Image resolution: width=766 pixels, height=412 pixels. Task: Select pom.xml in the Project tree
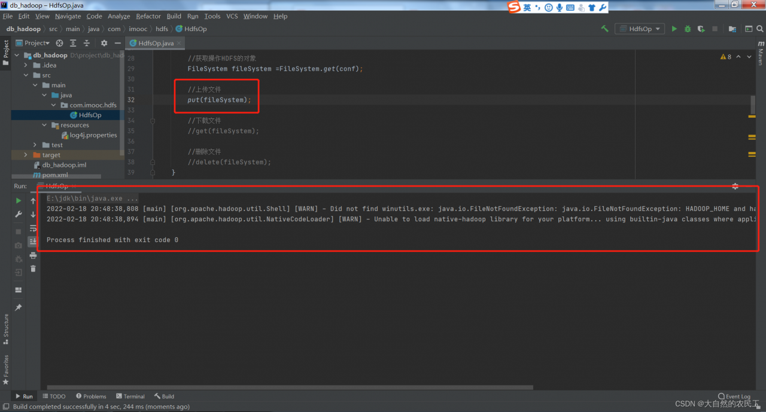click(50, 175)
